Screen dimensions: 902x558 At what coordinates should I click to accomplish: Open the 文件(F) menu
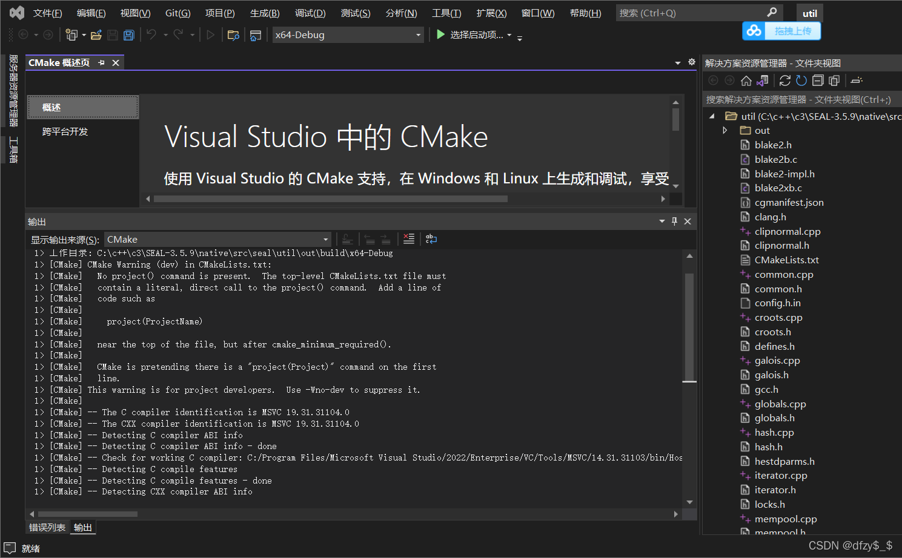[48, 13]
